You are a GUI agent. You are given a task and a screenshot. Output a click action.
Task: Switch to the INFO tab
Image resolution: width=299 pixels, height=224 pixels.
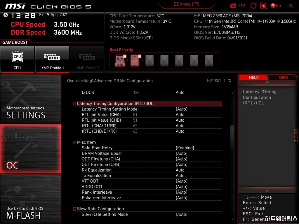point(283,77)
